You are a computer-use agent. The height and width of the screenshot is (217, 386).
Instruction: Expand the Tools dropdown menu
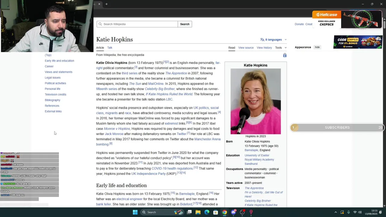tap(281, 48)
